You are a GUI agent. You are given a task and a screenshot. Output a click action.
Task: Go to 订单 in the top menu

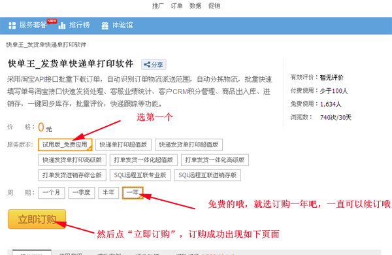point(177,5)
